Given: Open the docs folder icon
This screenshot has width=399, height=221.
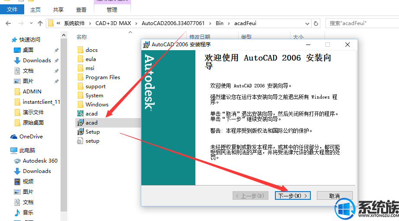Looking at the screenshot, I should coord(80,50).
